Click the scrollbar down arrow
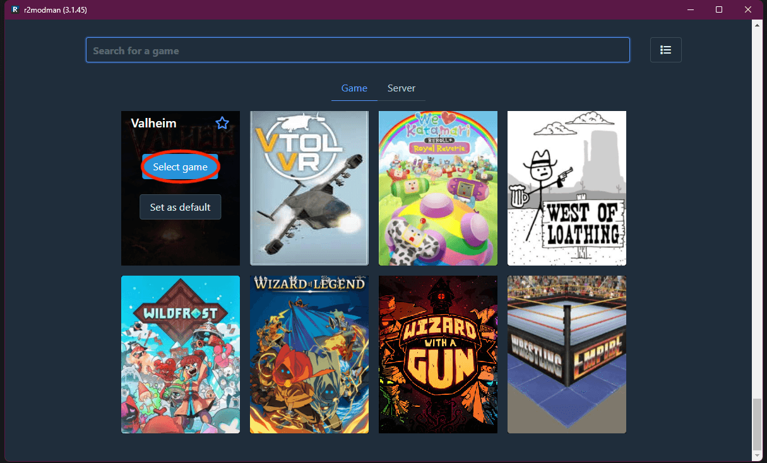The height and width of the screenshot is (463, 767). click(758, 455)
